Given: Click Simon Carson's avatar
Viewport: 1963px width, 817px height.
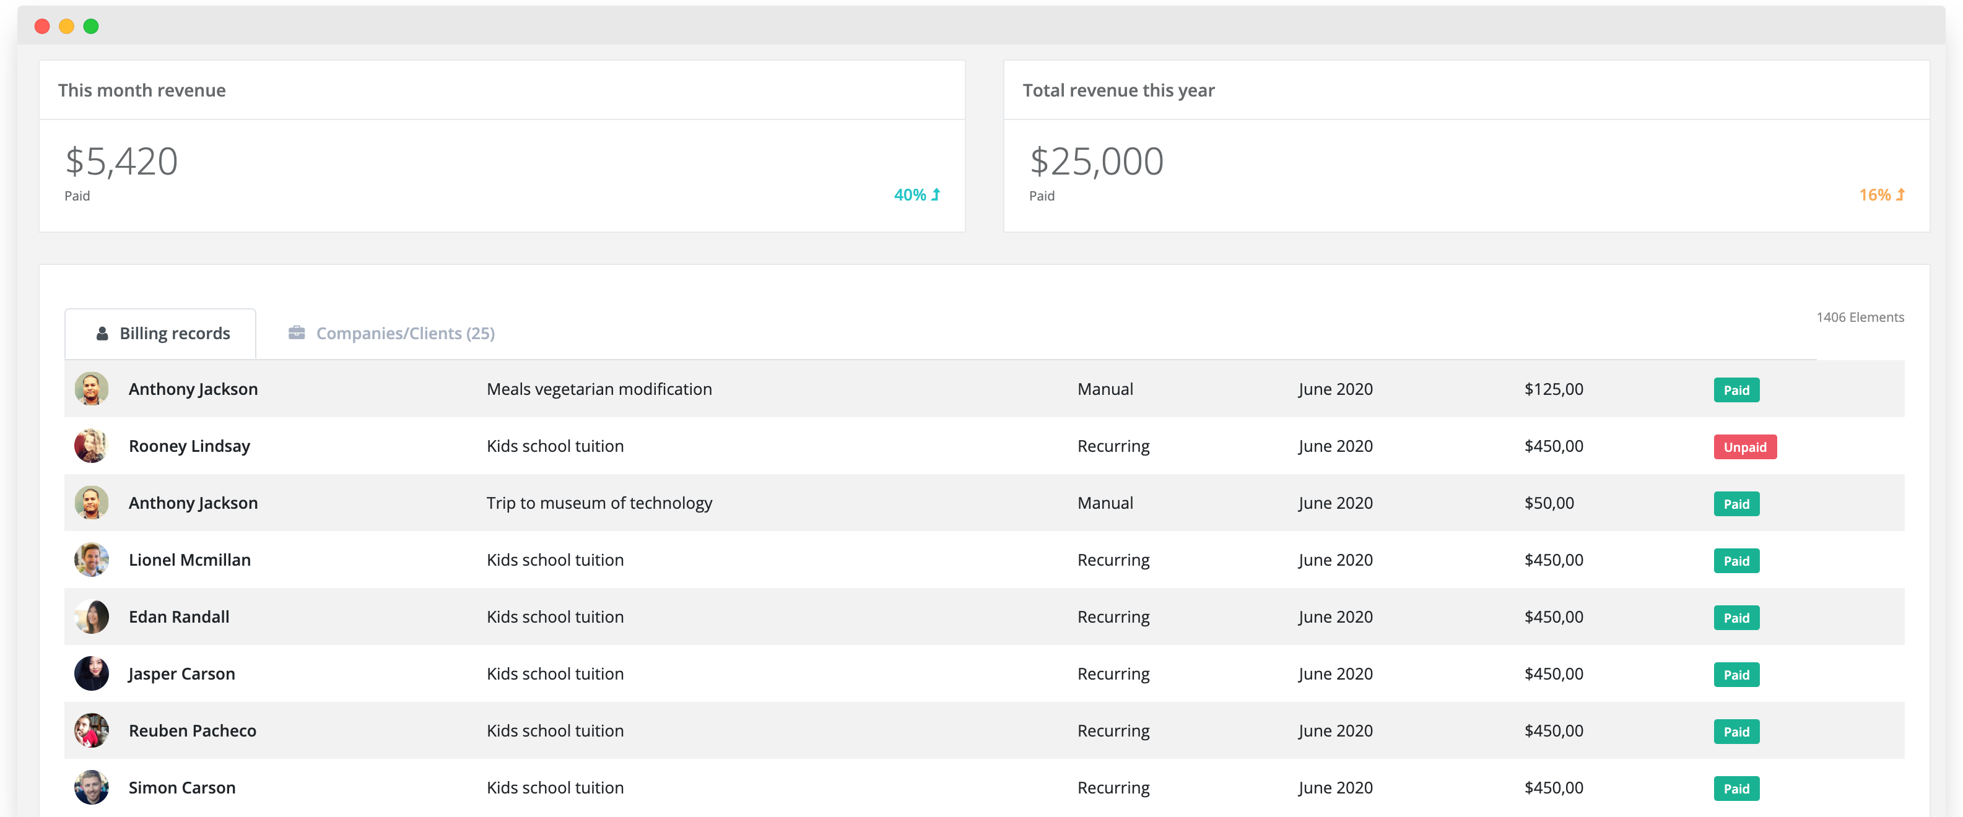Looking at the screenshot, I should coord(92,787).
